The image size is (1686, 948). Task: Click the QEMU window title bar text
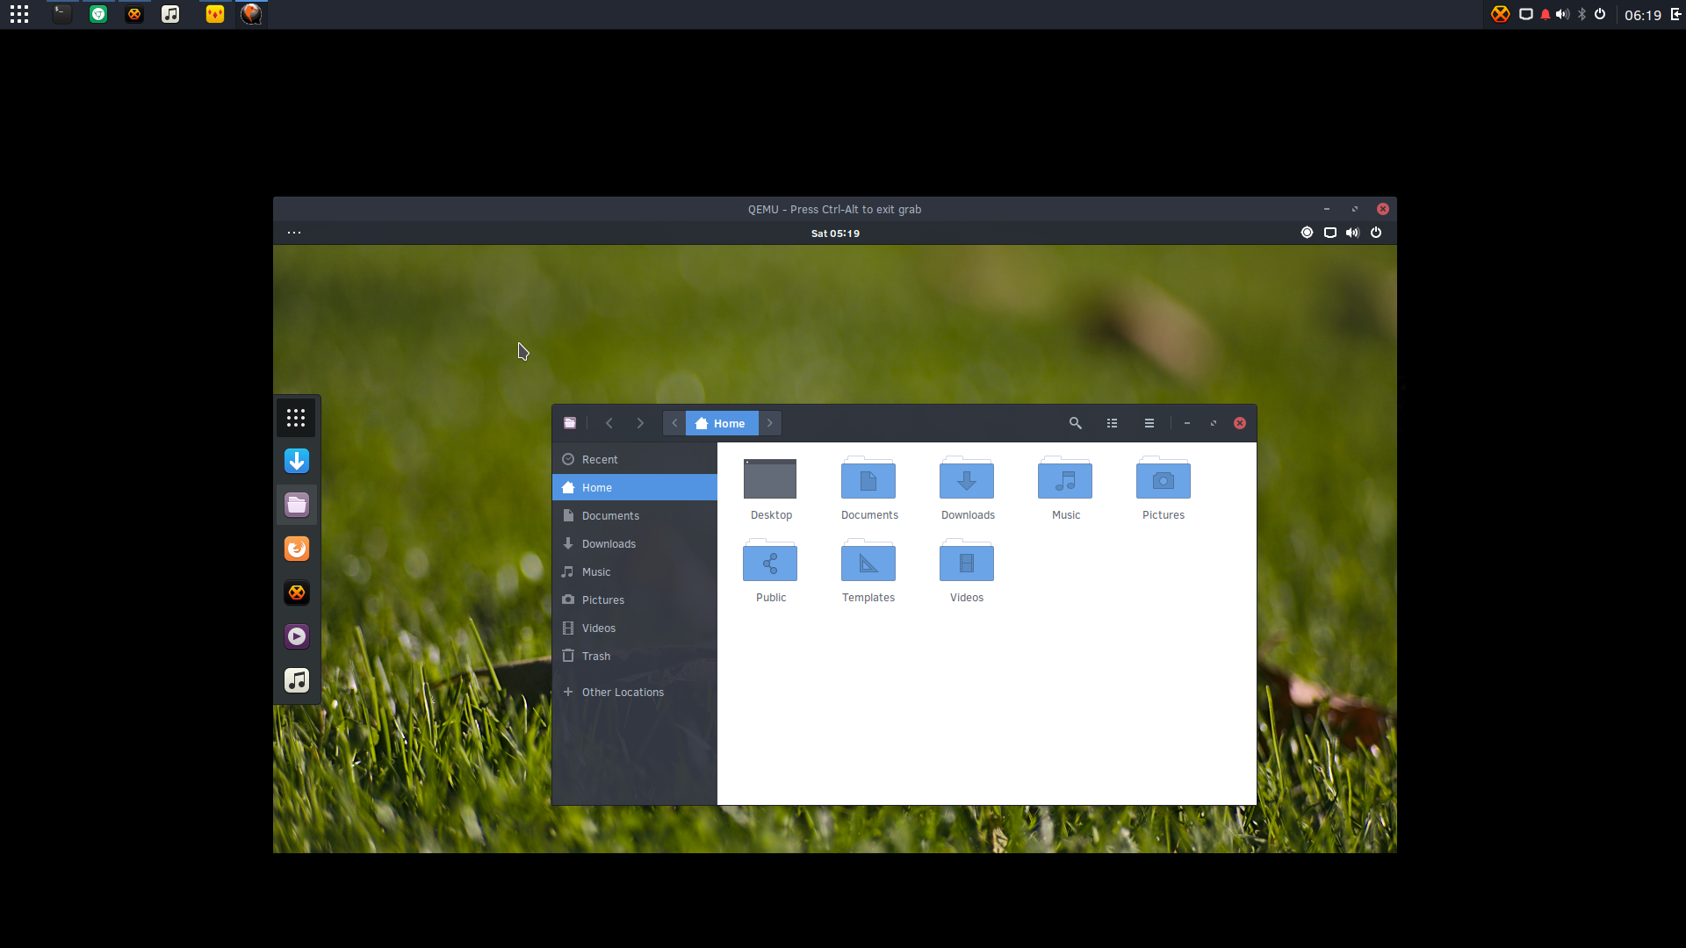[834, 210]
